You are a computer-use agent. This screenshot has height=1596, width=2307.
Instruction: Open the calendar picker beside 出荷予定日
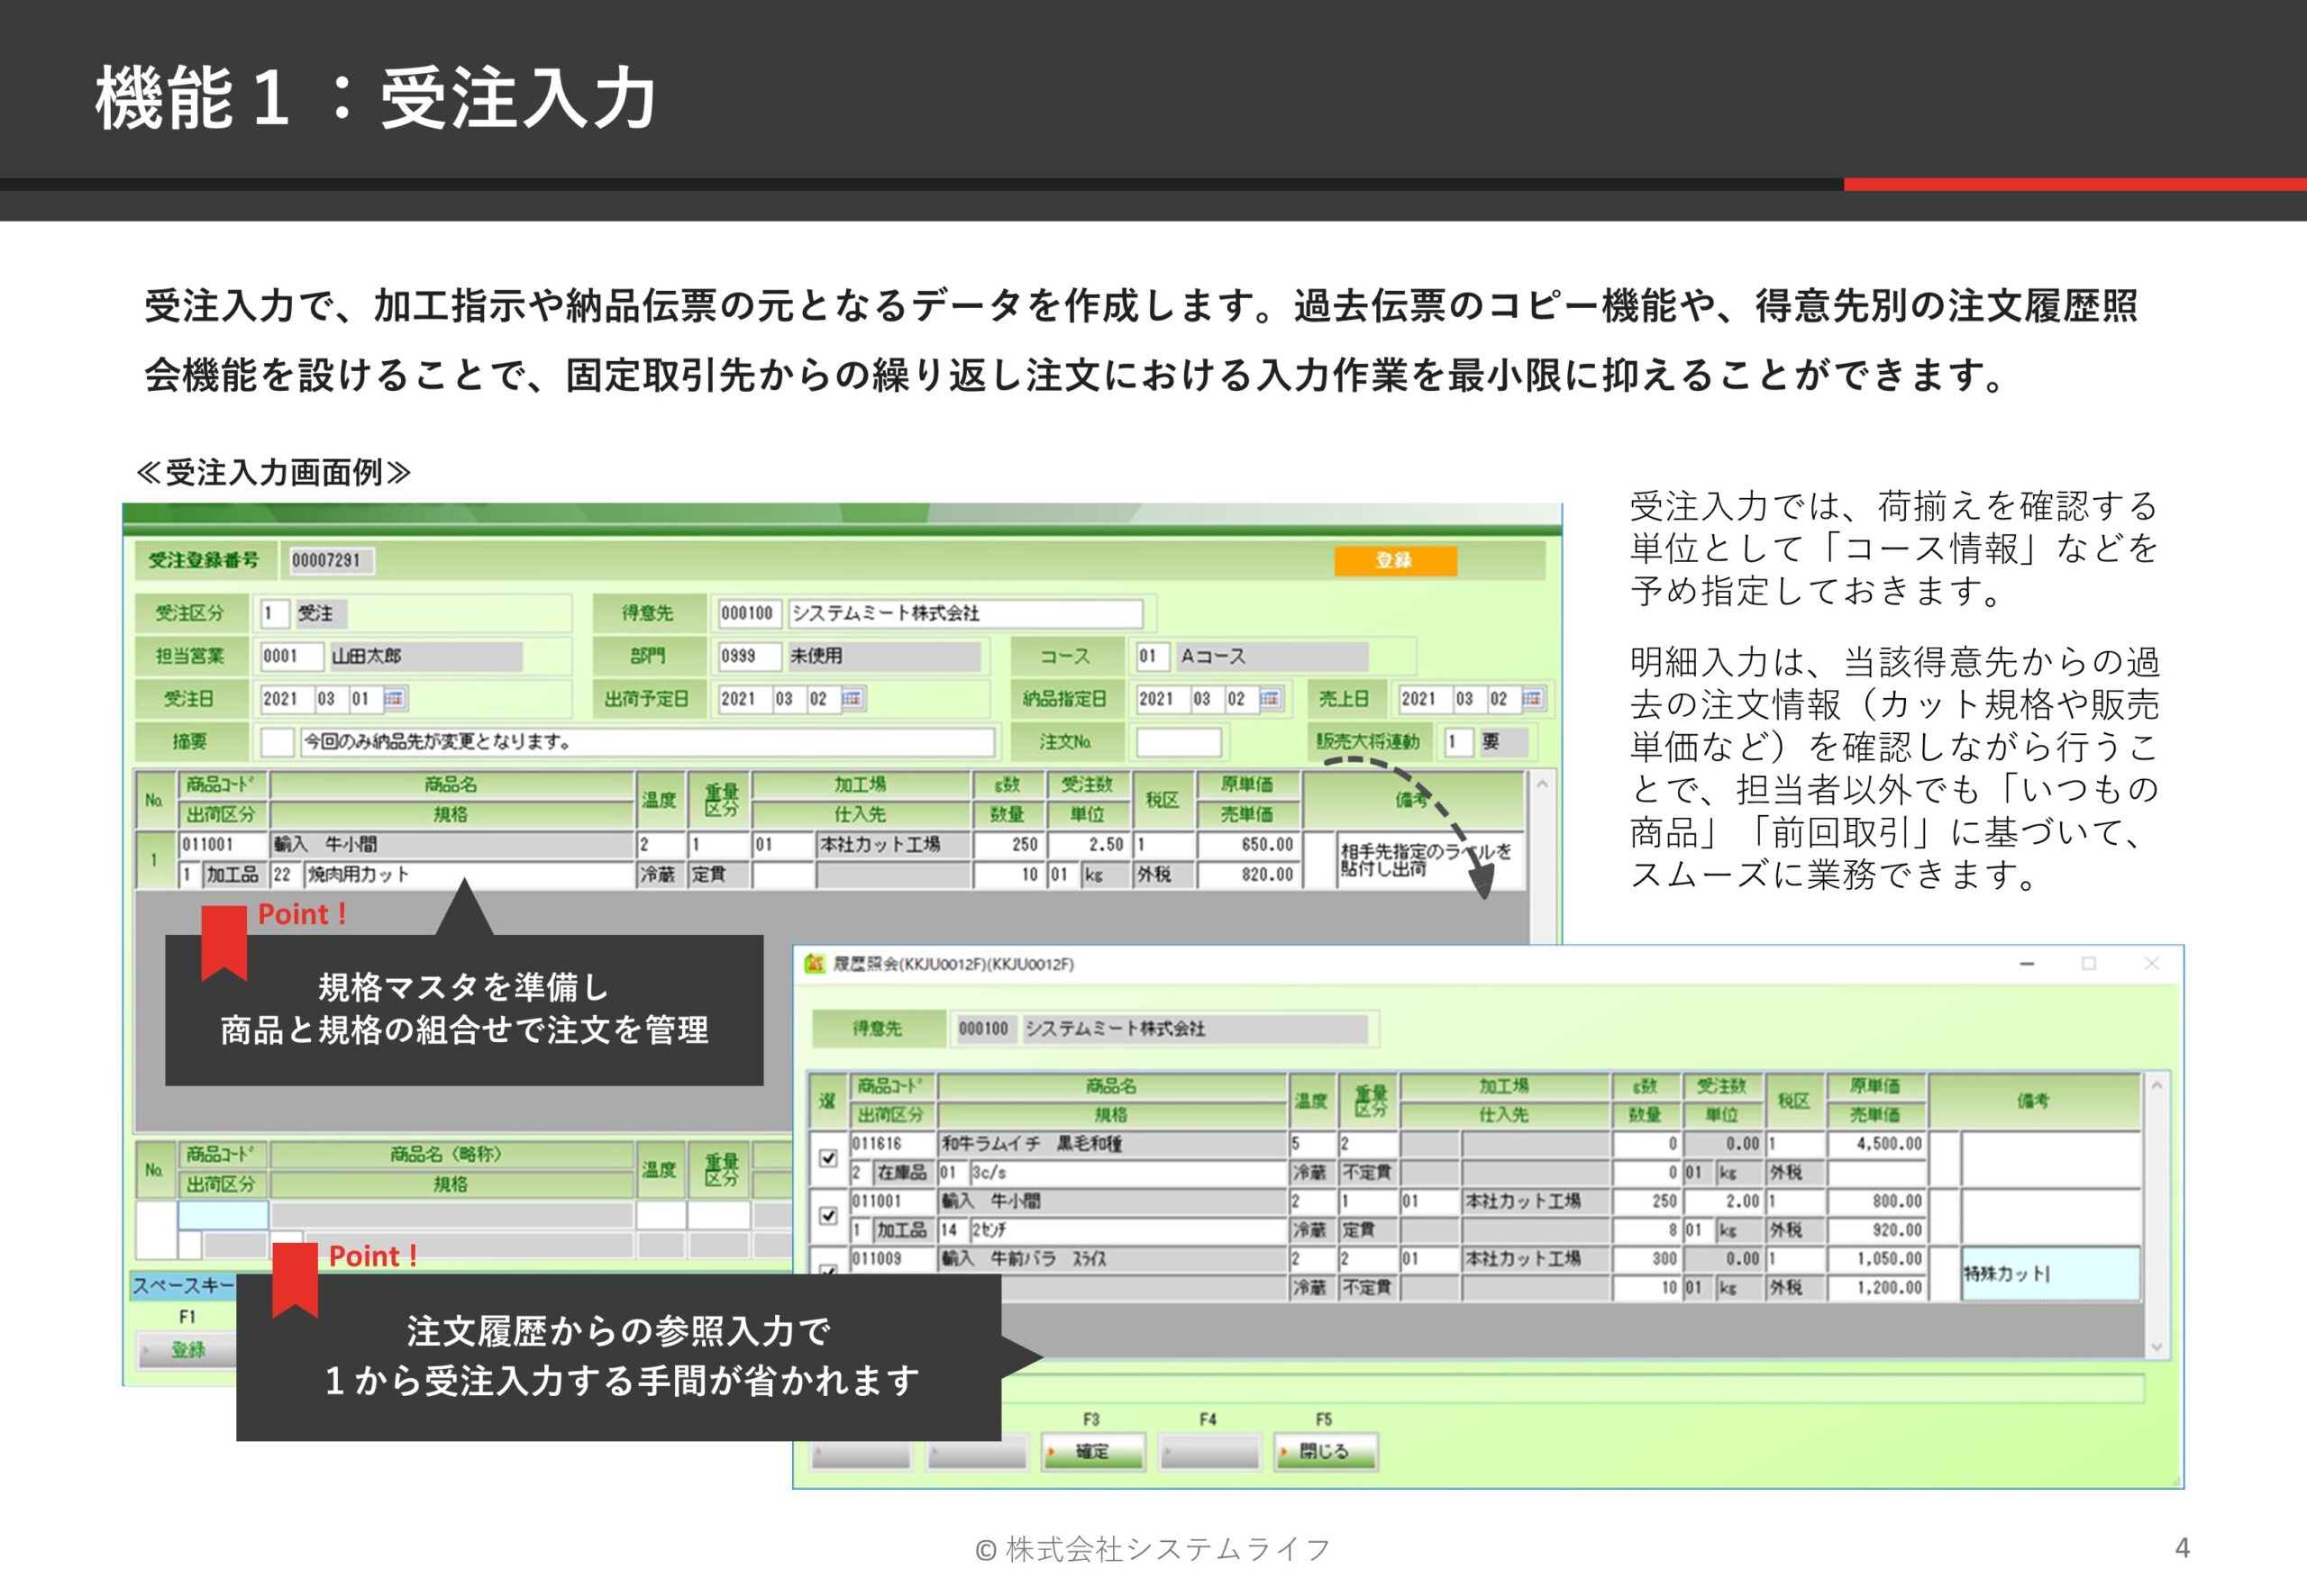(853, 699)
